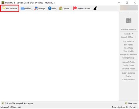The width and height of the screenshot is (139, 109).
Task: Open the Minecraft Folder
Action: pos(128,62)
